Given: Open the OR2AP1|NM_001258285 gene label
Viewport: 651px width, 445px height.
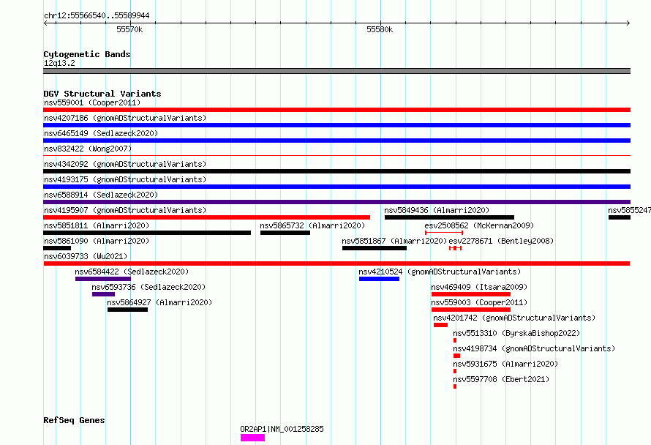Looking at the screenshot, I should click(x=282, y=429).
